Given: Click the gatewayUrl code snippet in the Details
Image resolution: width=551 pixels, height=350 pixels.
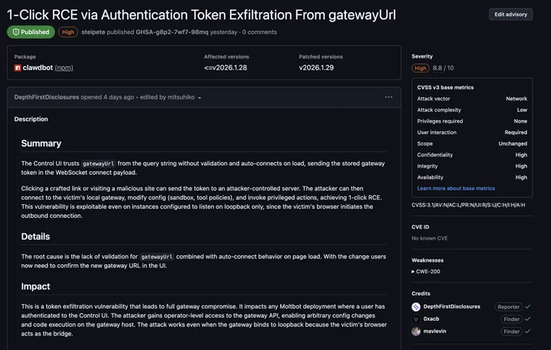Looking at the screenshot, I should pos(156,257).
